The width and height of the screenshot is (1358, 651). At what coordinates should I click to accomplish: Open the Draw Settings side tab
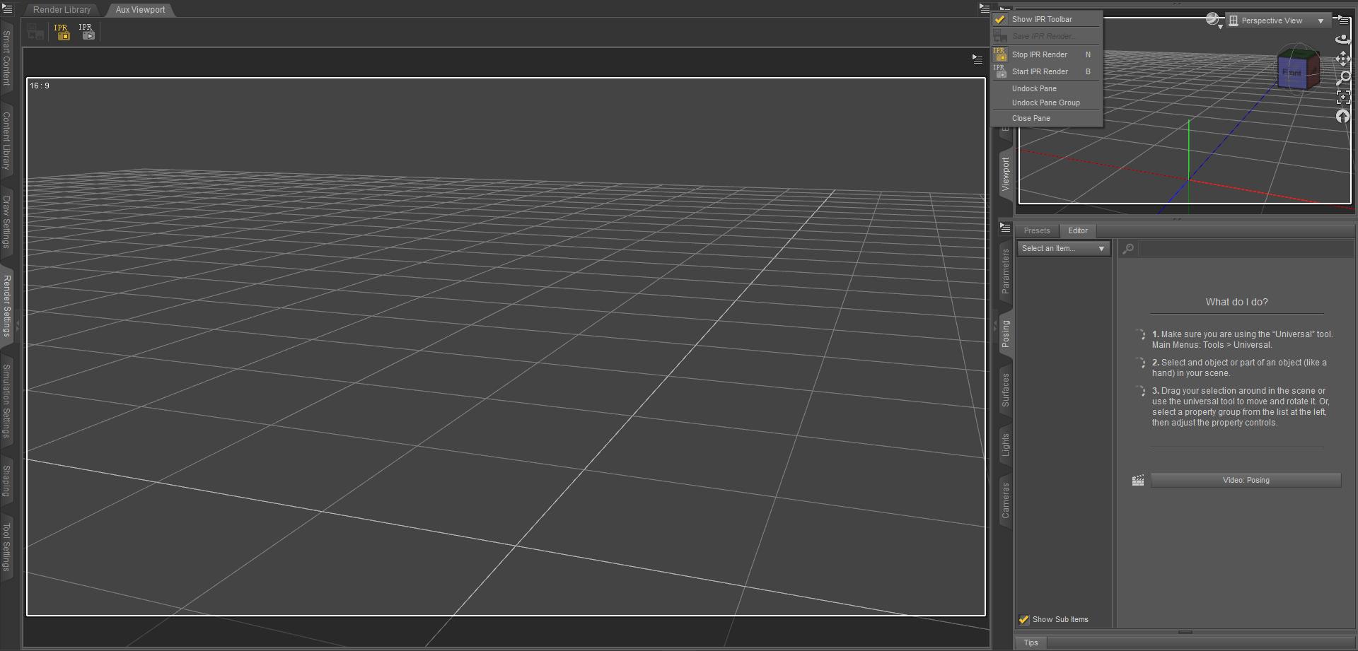[6, 222]
